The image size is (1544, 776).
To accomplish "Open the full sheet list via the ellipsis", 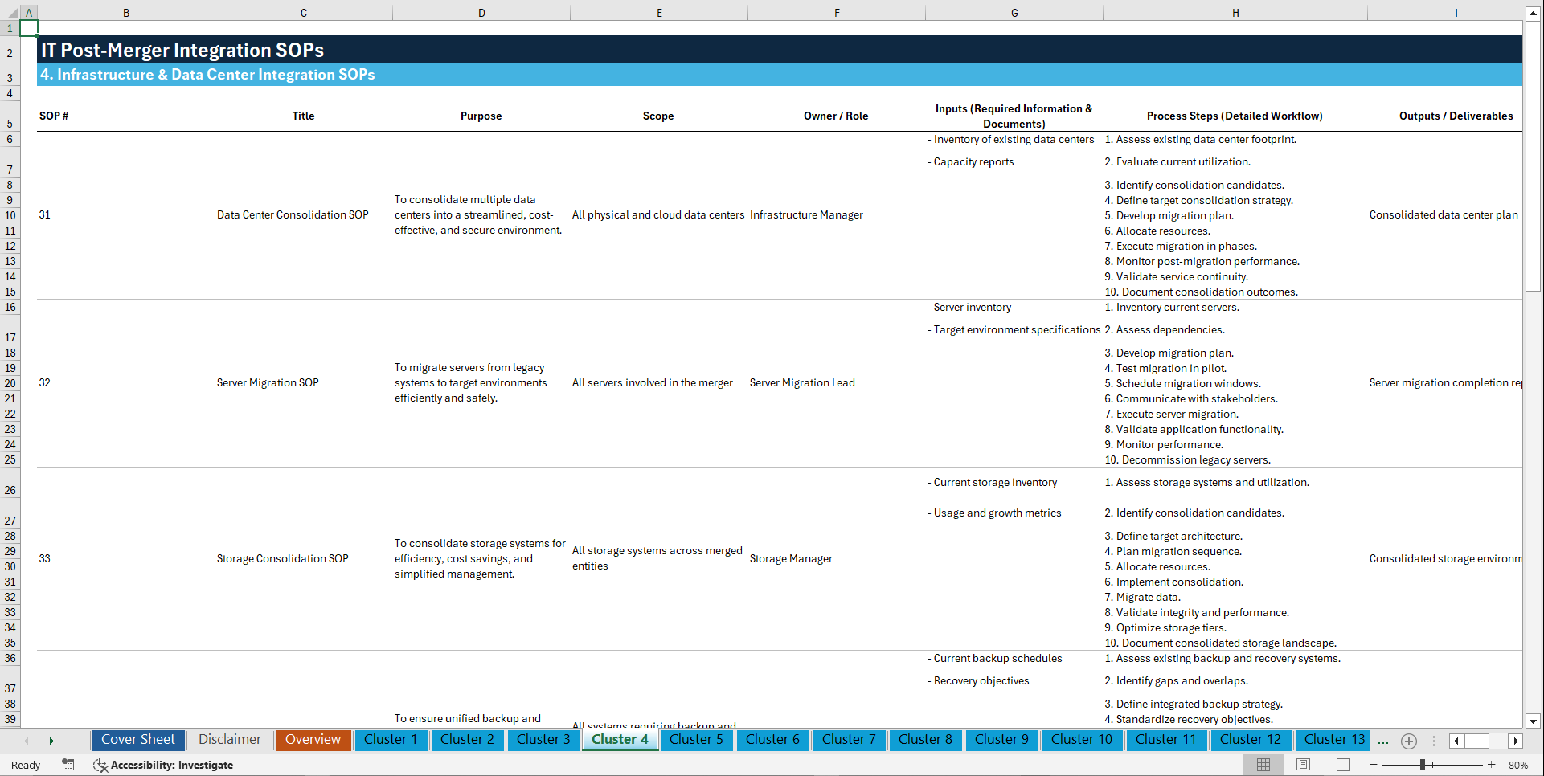I will [x=1383, y=741].
